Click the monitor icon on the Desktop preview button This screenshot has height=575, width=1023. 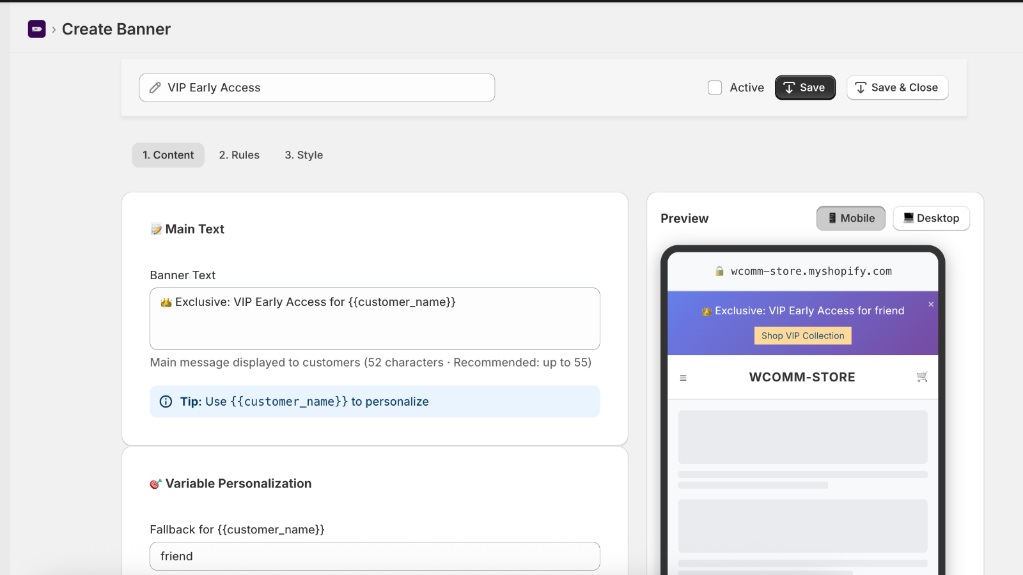coord(908,218)
